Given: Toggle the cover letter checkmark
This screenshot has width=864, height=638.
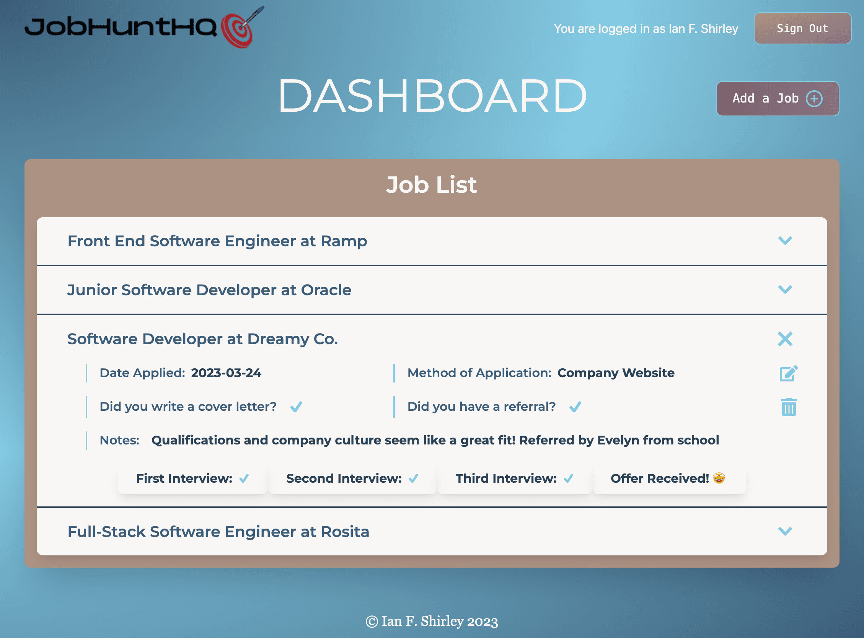Looking at the screenshot, I should point(296,406).
